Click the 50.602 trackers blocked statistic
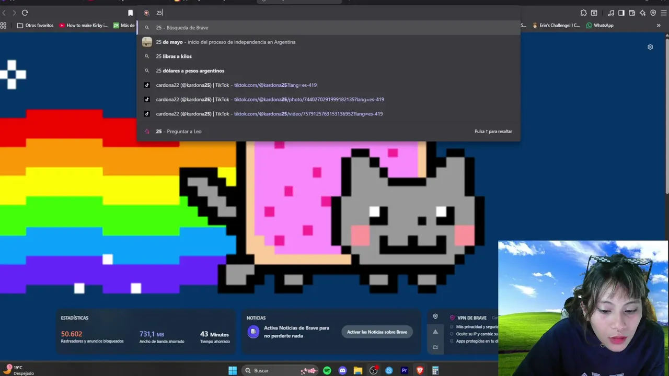 (x=72, y=334)
